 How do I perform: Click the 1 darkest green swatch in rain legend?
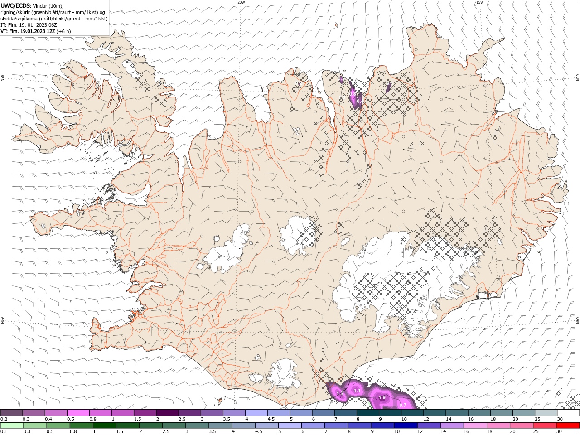coord(104,425)
